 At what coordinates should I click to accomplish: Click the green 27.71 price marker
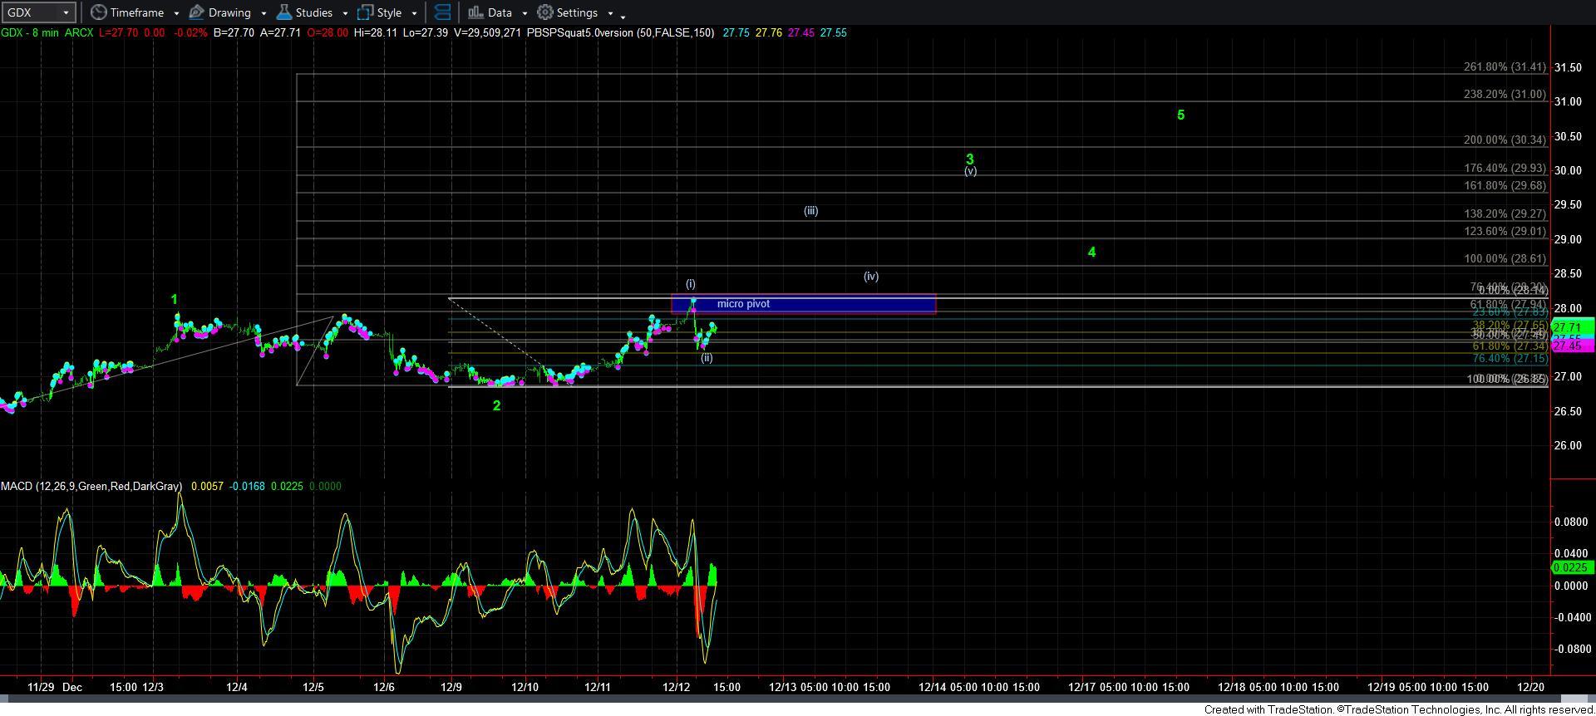point(1571,328)
